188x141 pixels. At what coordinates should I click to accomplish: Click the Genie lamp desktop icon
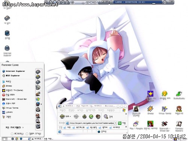click(150, 94)
